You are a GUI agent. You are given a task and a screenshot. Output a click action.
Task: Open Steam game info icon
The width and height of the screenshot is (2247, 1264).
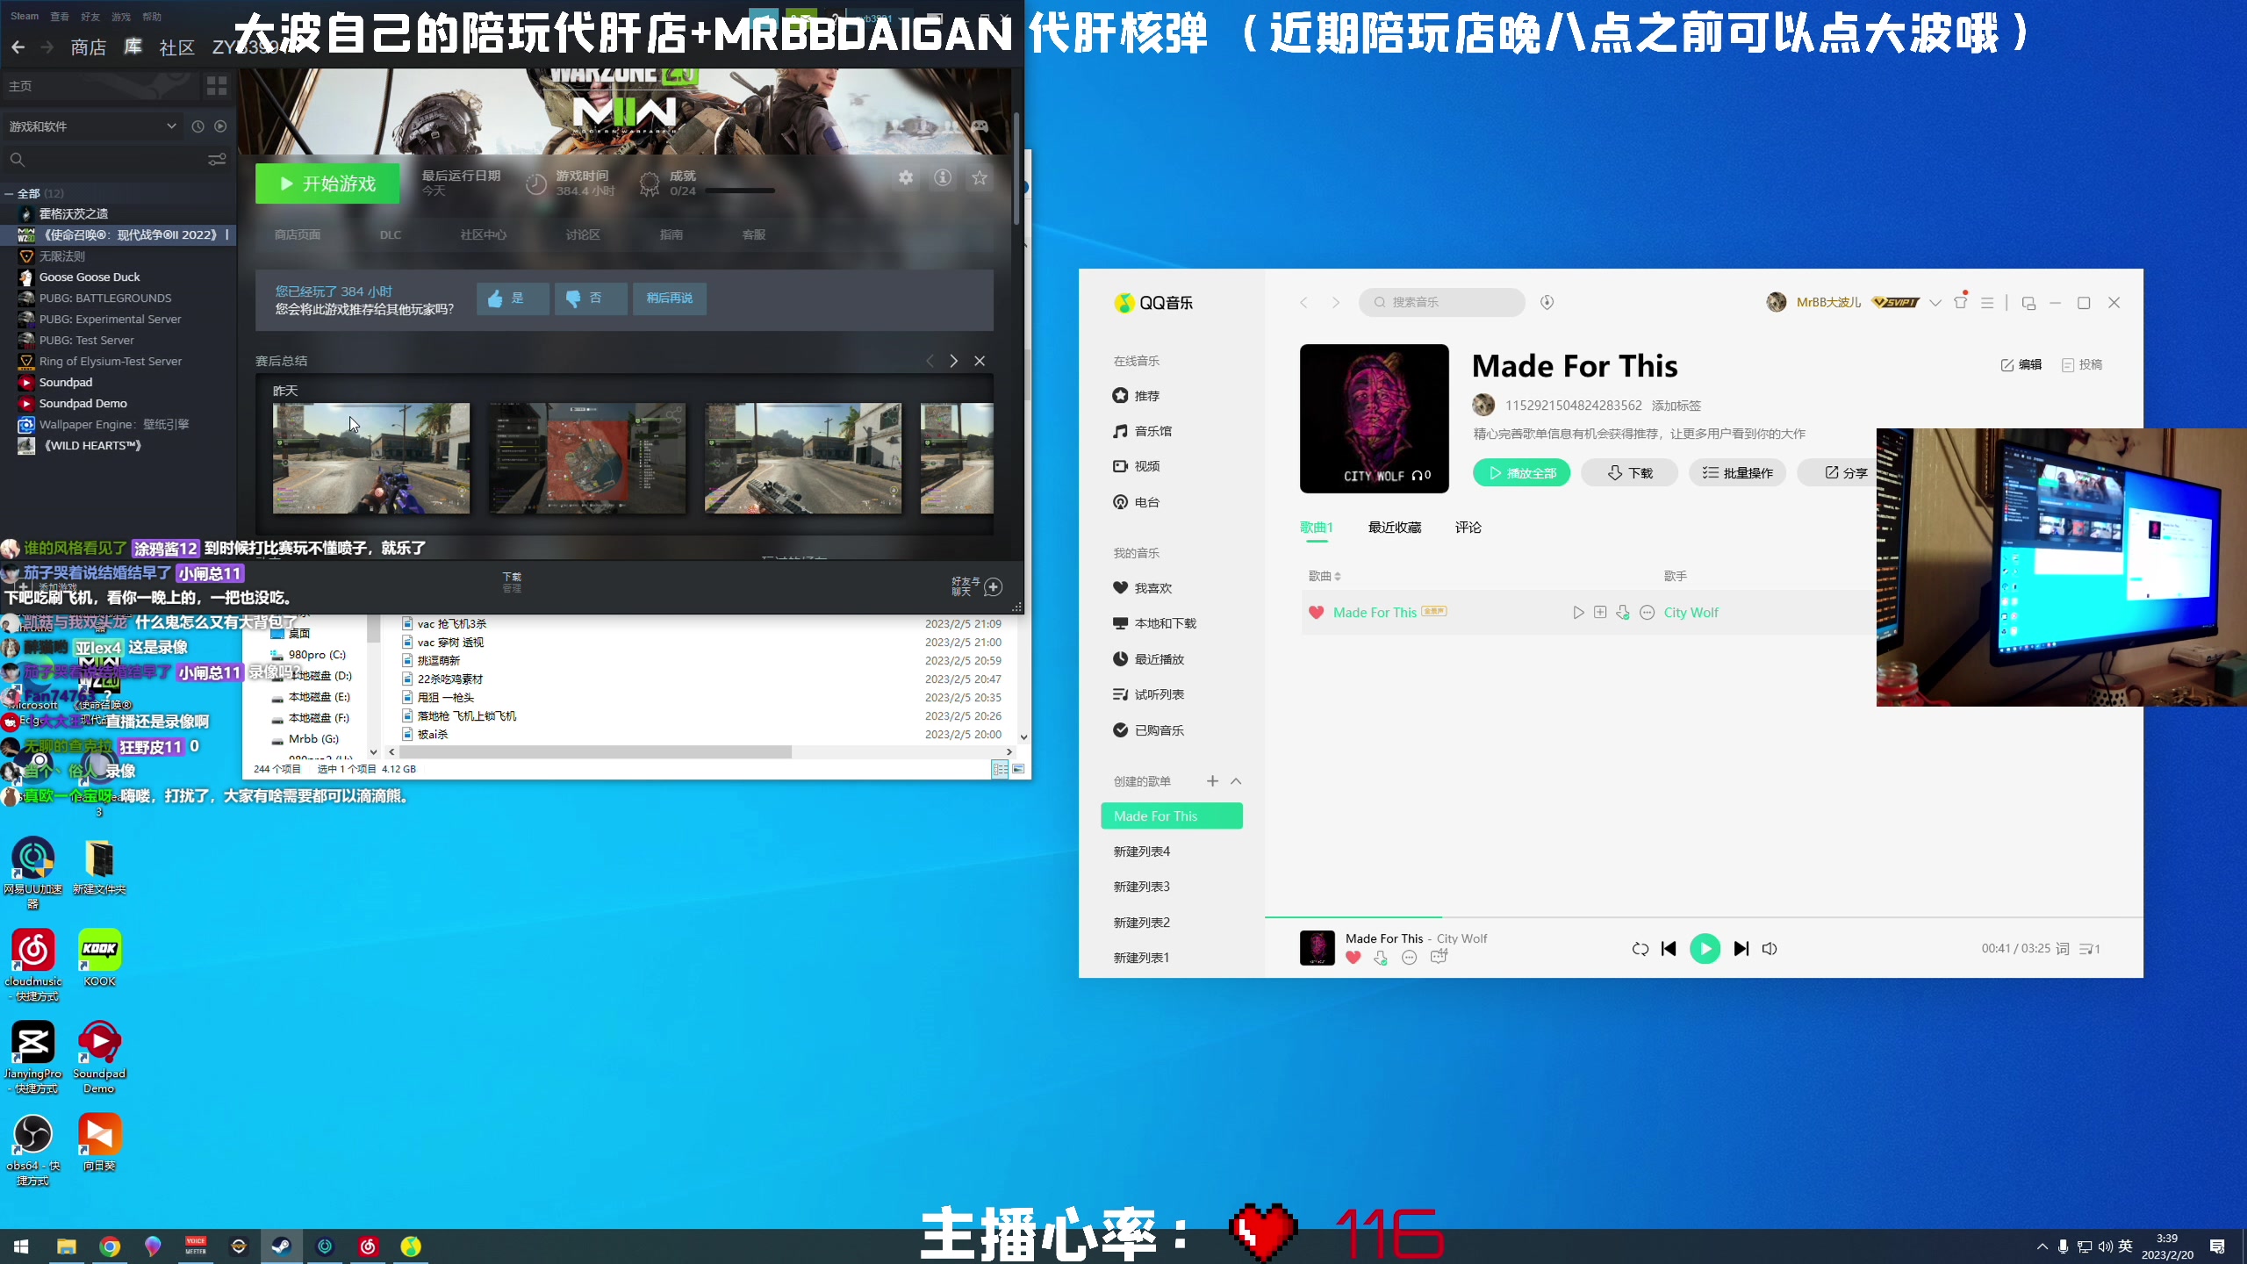point(942,178)
